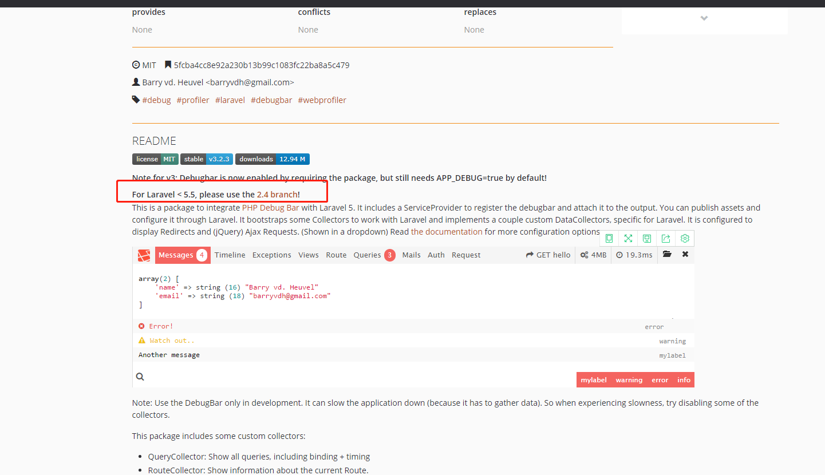The height and width of the screenshot is (475, 825).
Task: Open the #laravel tag
Action: click(230, 100)
